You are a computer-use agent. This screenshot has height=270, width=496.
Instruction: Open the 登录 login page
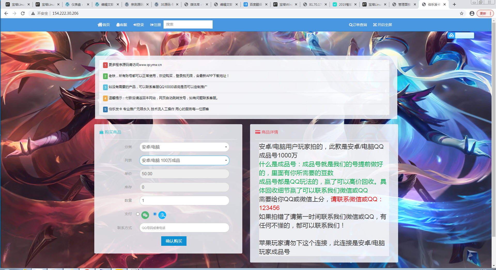139,25
